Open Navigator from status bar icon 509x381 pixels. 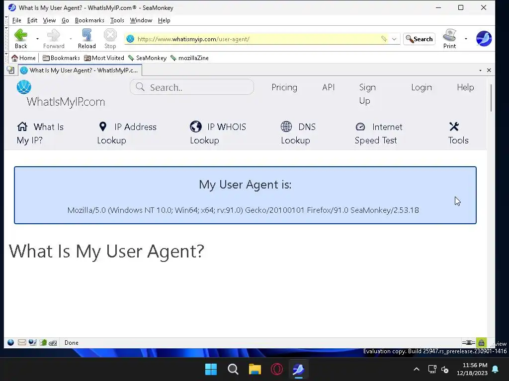(x=11, y=342)
